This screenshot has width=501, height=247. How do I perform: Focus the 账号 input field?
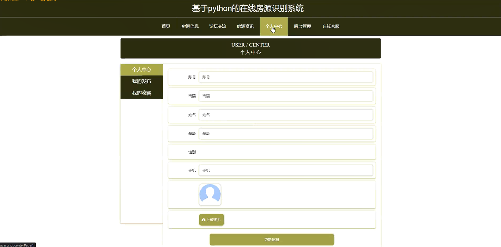click(286, 77)
